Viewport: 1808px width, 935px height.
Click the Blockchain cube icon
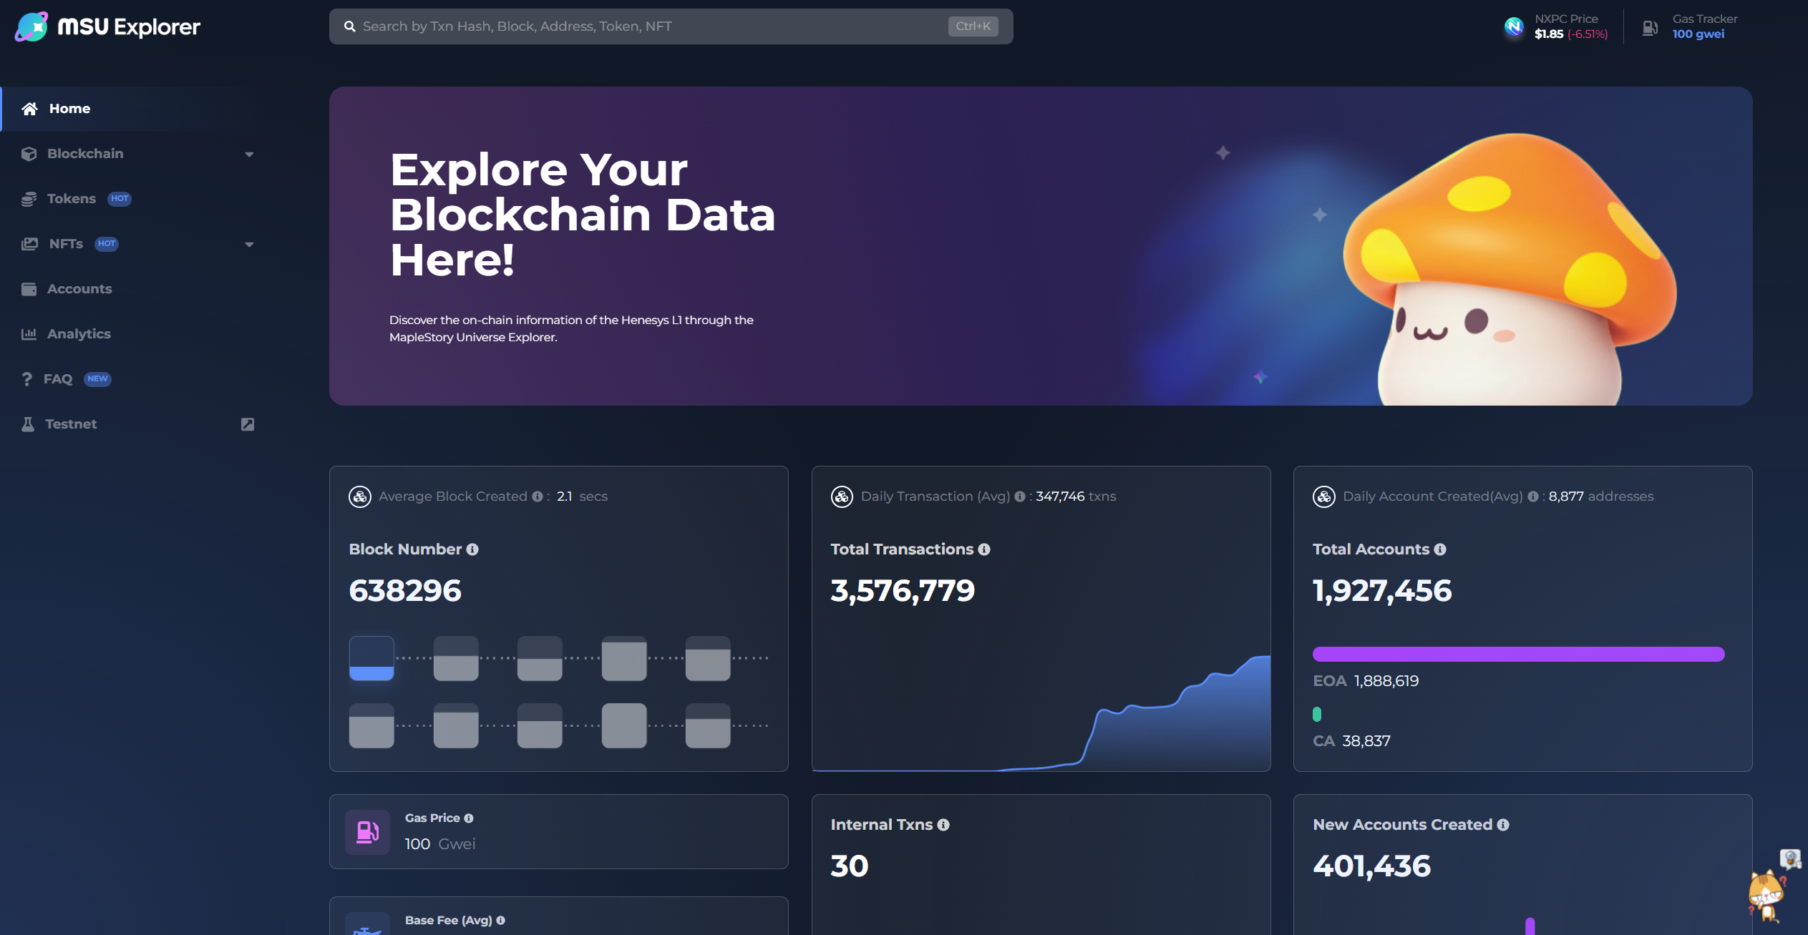[x=29, y=154]
